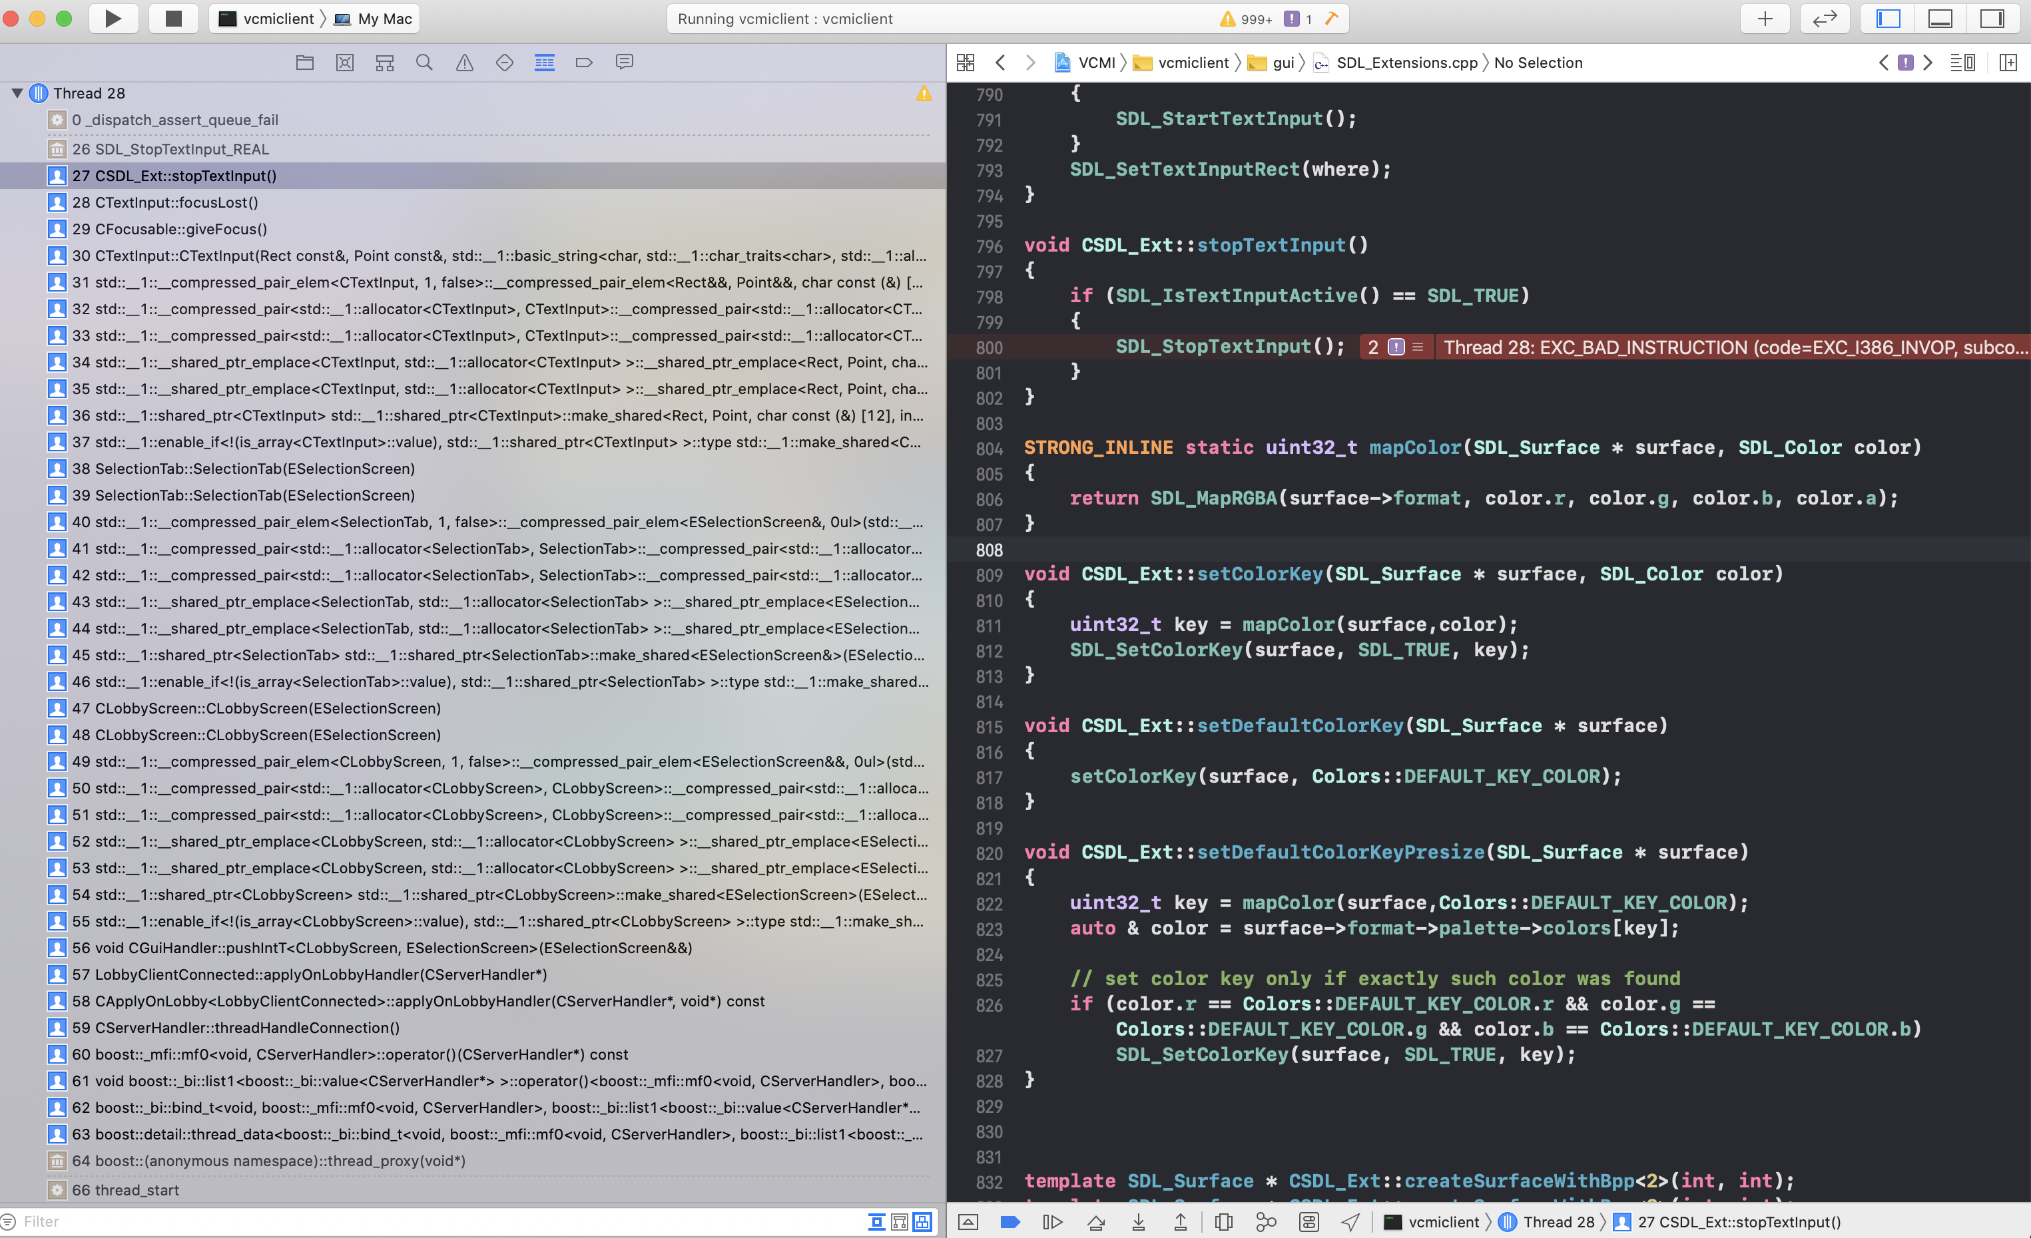Collapse the Thread 28 disclosure triangle
The image size is (2031, 1238).
(x=17, y=93)
